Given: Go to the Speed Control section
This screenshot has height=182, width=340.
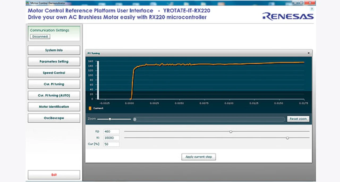Looking at the screenshot, I should (54, 73).
